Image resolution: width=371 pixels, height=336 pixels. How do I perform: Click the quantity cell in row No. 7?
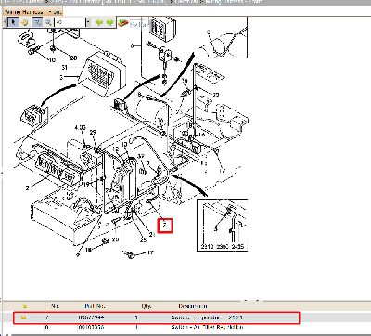[136, 317]
